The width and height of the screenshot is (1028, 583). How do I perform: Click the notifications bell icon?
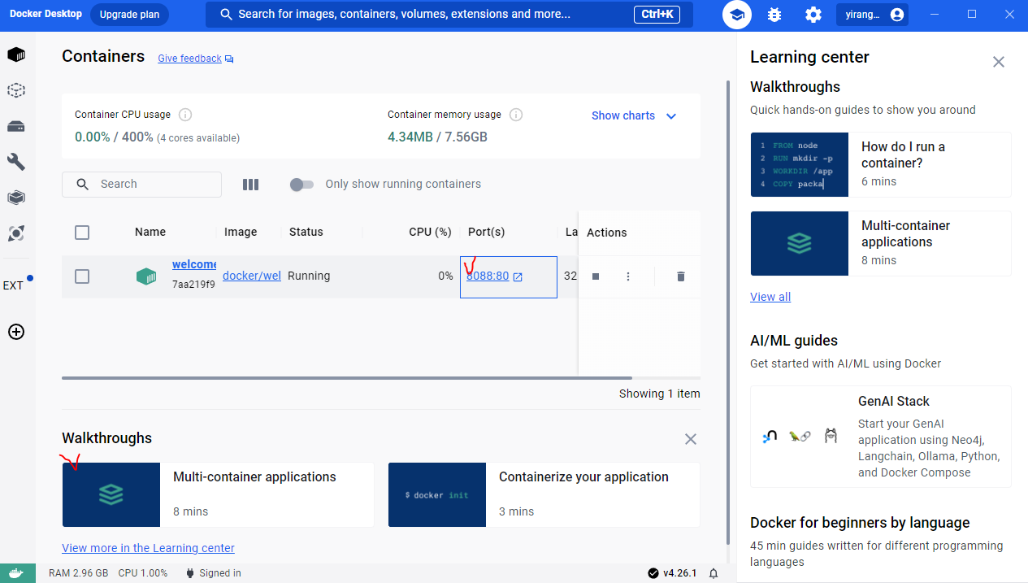(714, 573)
